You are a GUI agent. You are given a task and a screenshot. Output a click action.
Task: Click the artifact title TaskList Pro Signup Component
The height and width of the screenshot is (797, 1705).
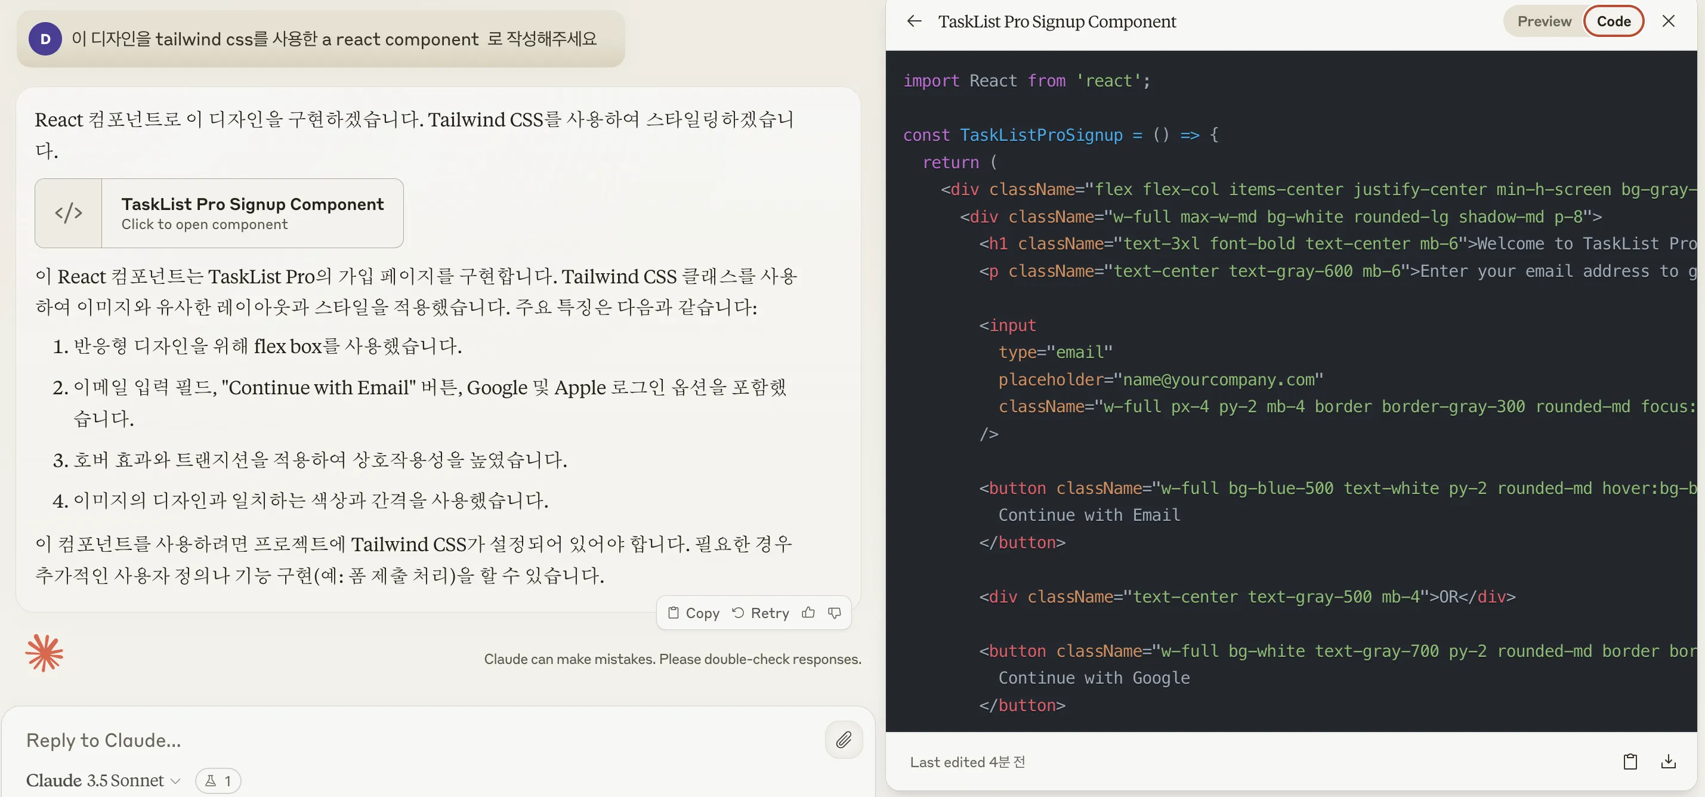1057,21
